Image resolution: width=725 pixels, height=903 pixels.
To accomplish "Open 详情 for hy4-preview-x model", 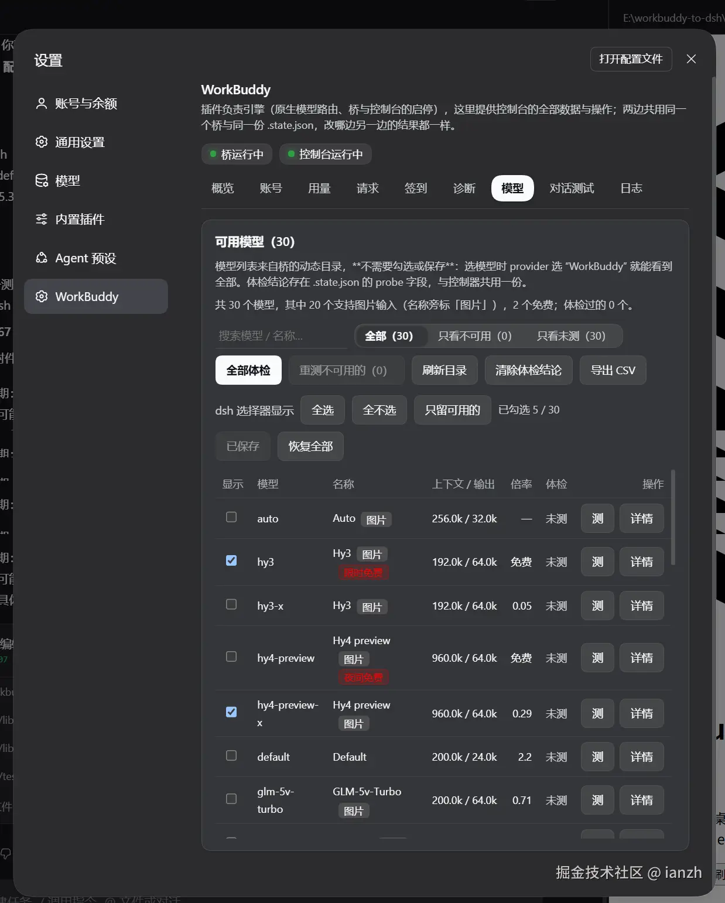I will [642, 713].
